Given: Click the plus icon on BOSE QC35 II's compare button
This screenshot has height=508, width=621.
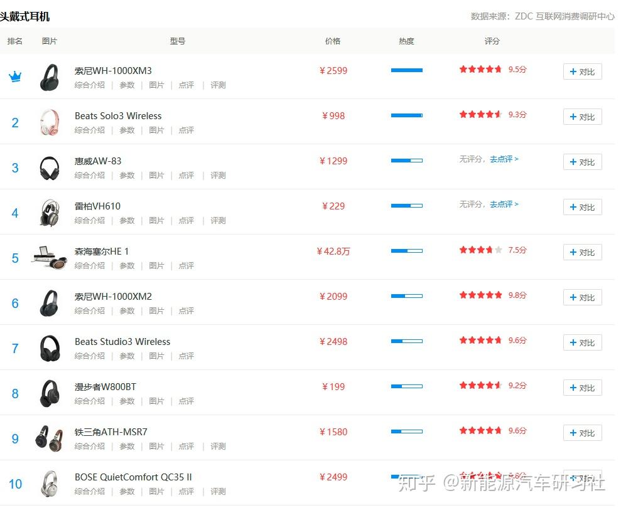Looking at the screenshot, I should coord(572,478).
